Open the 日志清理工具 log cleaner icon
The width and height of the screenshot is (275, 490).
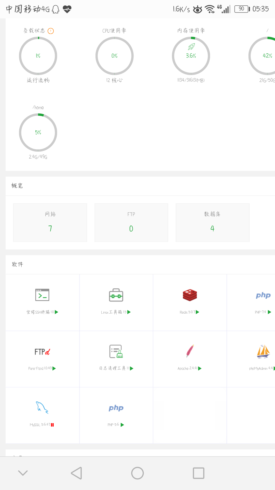[116, 351]
